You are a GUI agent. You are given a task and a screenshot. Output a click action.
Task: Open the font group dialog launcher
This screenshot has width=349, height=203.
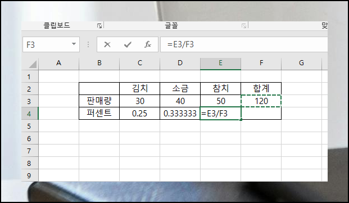pyautogui.click(x=244, y=26)
